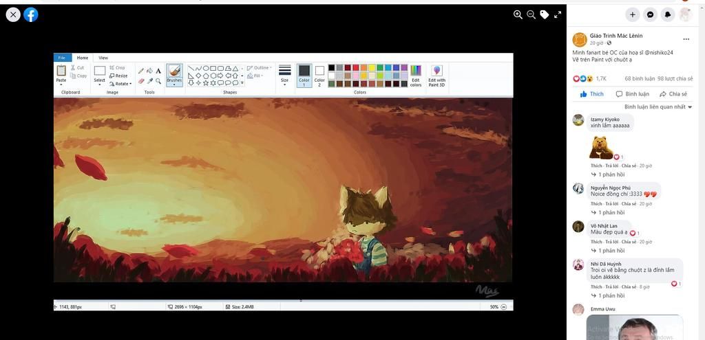Expand Bình luận liên quan nhất sorting dropdown
The width and height of the screenshot is (705, 340).
[657, 106]
